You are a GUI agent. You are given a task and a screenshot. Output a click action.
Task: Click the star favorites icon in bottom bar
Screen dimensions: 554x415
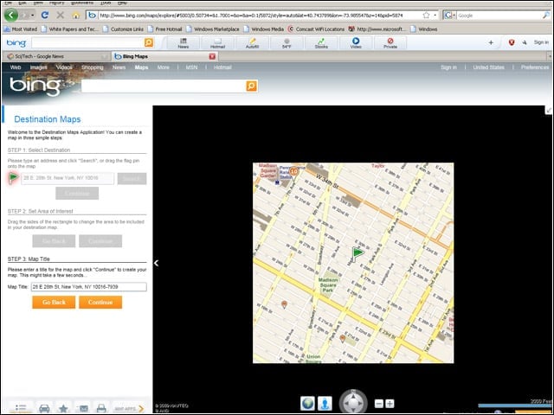(x=63, y=408)
